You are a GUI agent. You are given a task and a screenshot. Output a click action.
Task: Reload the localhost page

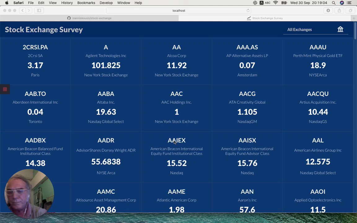click(248, 11)
